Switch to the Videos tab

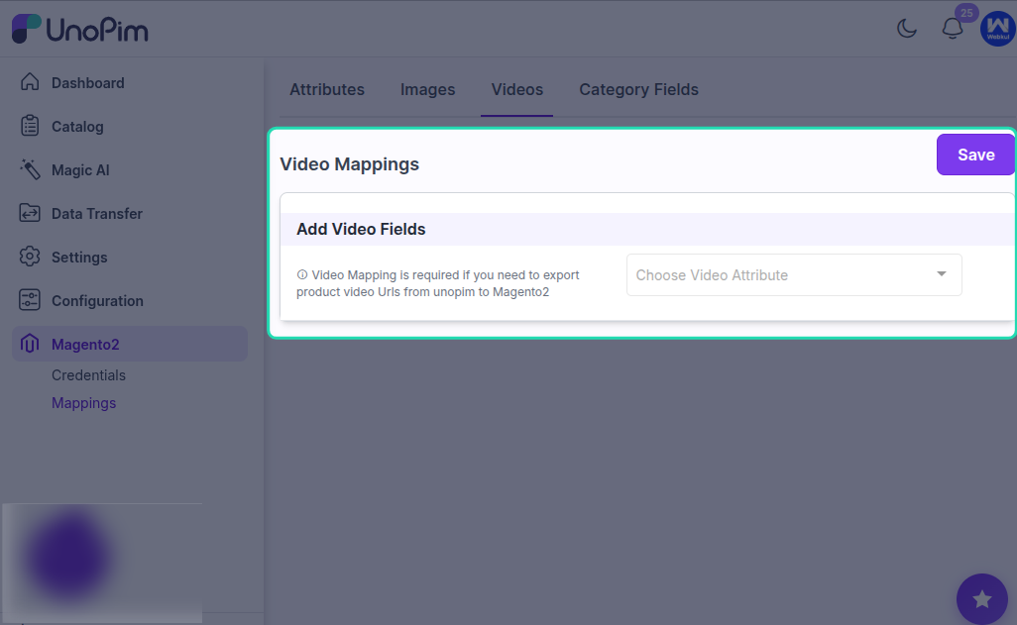(517, 89)
